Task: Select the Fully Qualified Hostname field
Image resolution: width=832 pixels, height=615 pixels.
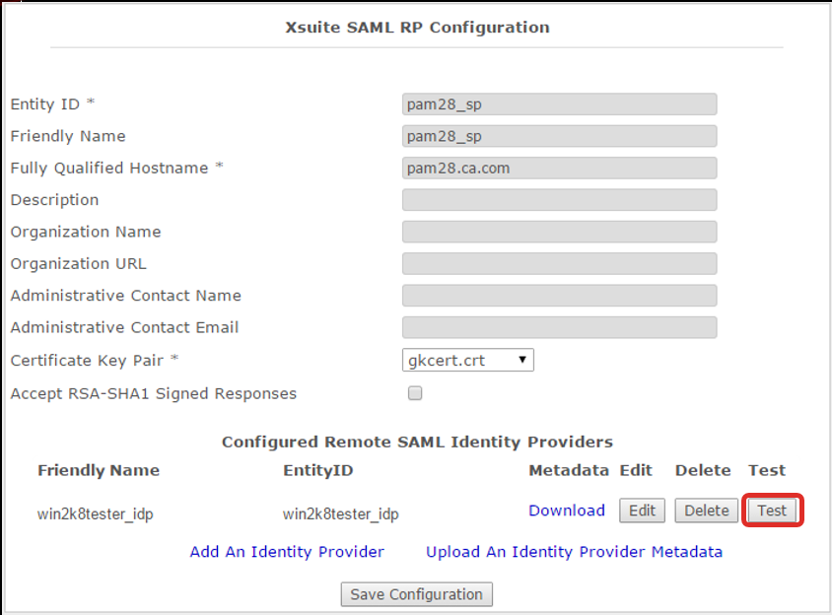Action: 559,168
